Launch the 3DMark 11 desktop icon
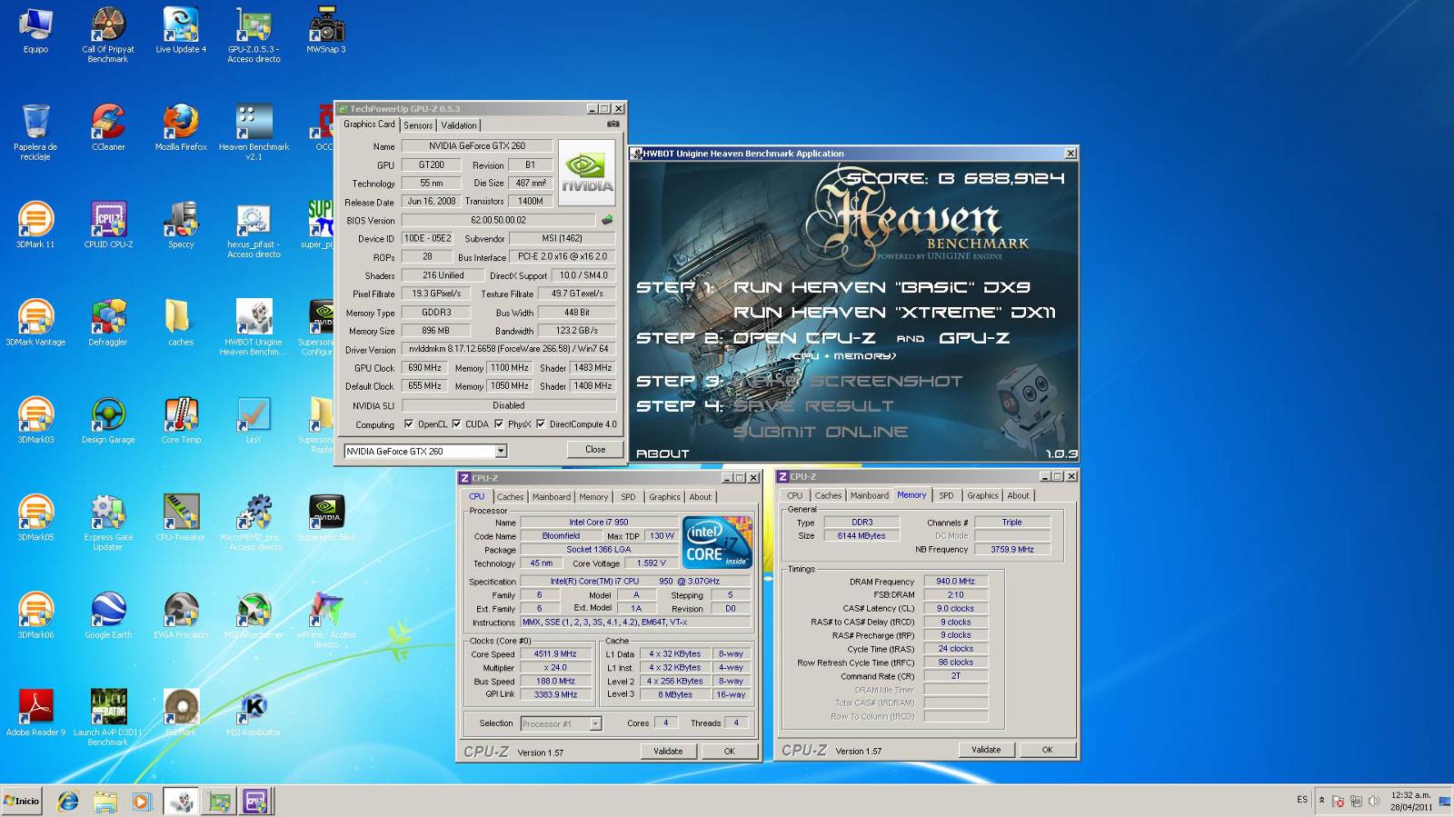This screenshot has height=817, width=1454. [x=35, y=224]
